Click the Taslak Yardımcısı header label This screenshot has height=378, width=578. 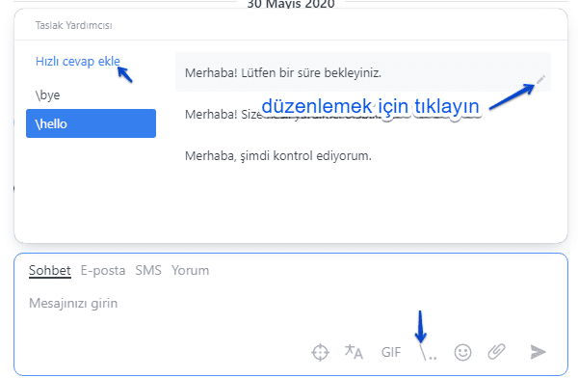74,25
